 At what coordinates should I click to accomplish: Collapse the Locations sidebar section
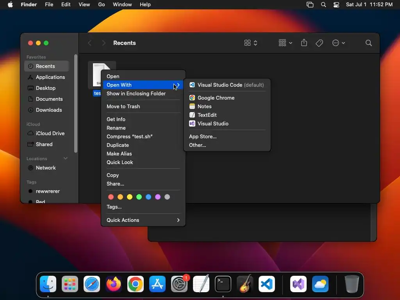click(x=65, y=159)
